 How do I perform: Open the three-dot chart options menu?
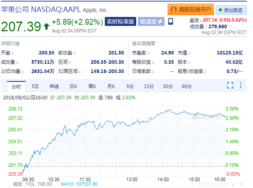[241, 85]
